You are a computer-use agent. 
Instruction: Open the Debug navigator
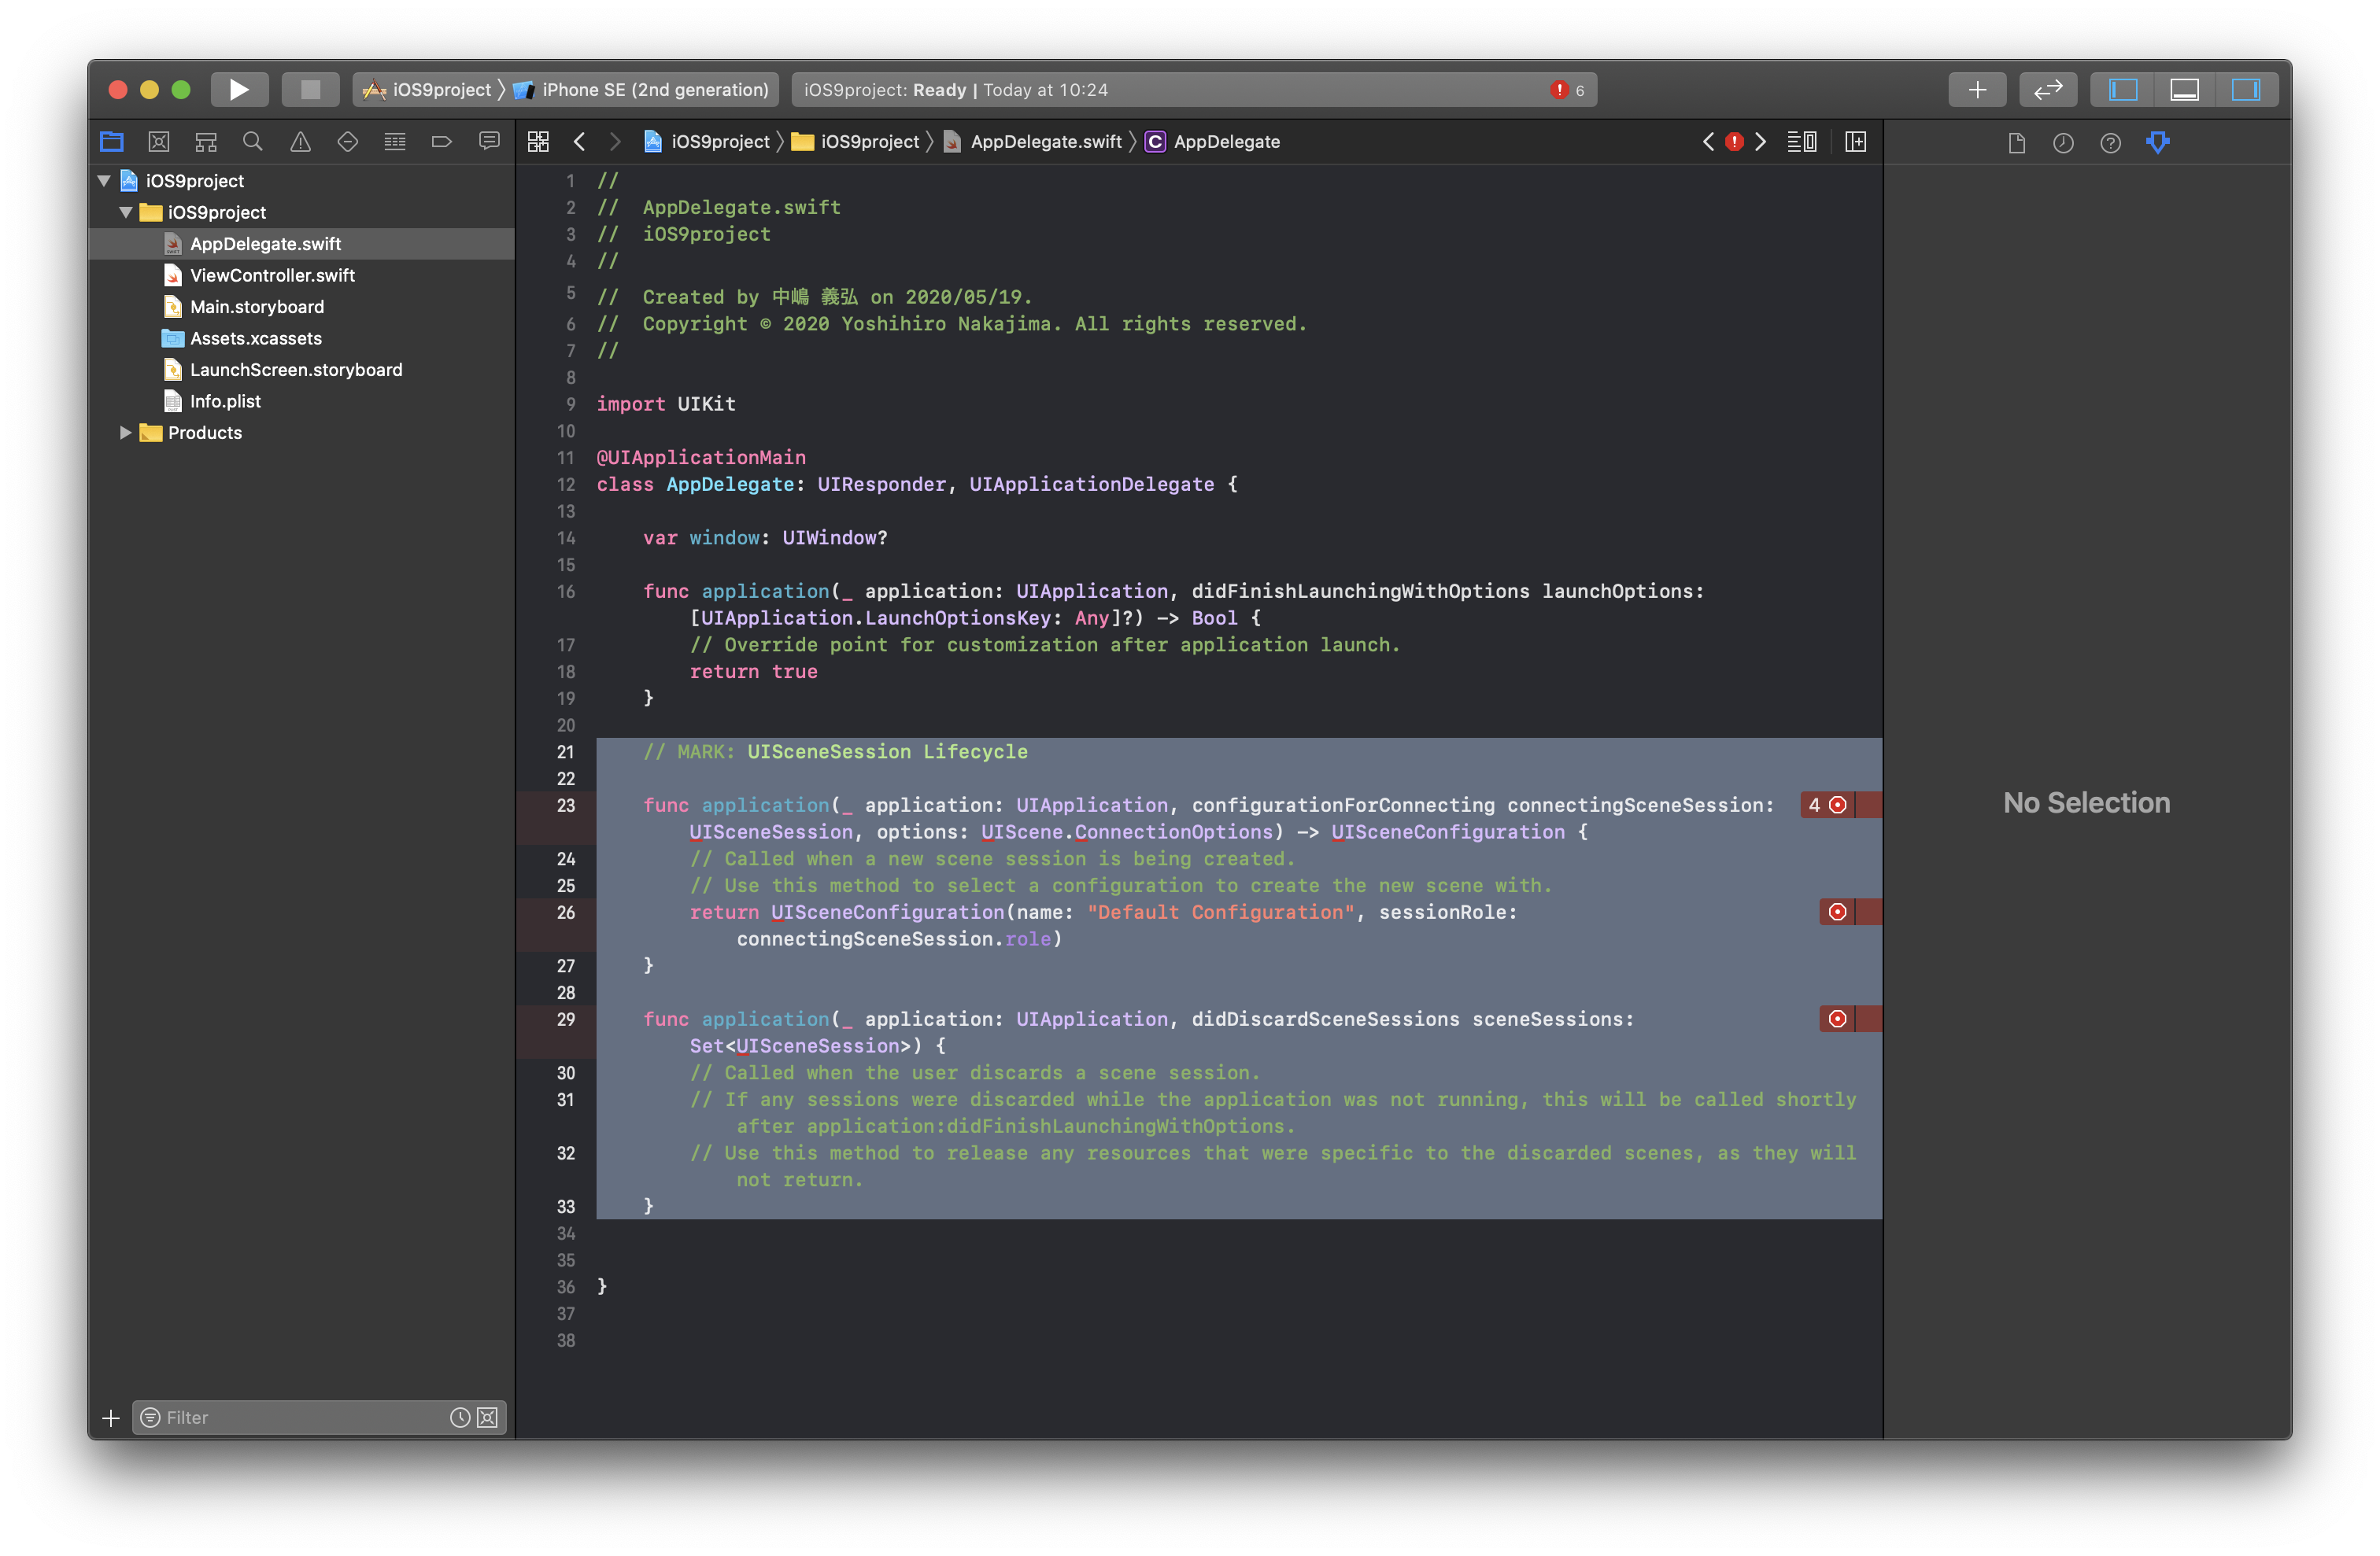[x=395, y=142]
